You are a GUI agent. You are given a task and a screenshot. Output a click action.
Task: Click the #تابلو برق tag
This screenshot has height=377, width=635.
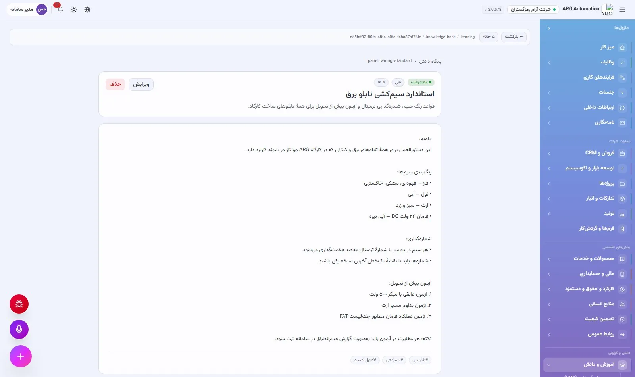click(420, 360)
